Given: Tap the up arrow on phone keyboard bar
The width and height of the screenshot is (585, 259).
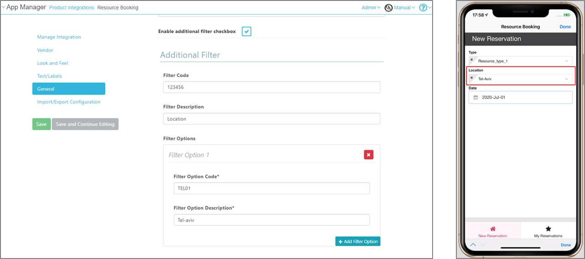Looking at the screenshot, I should click(473, 245).
